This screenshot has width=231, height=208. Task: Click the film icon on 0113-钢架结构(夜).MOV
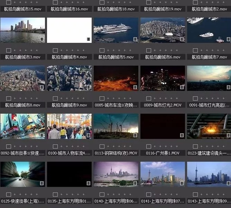tap(135, 135)
